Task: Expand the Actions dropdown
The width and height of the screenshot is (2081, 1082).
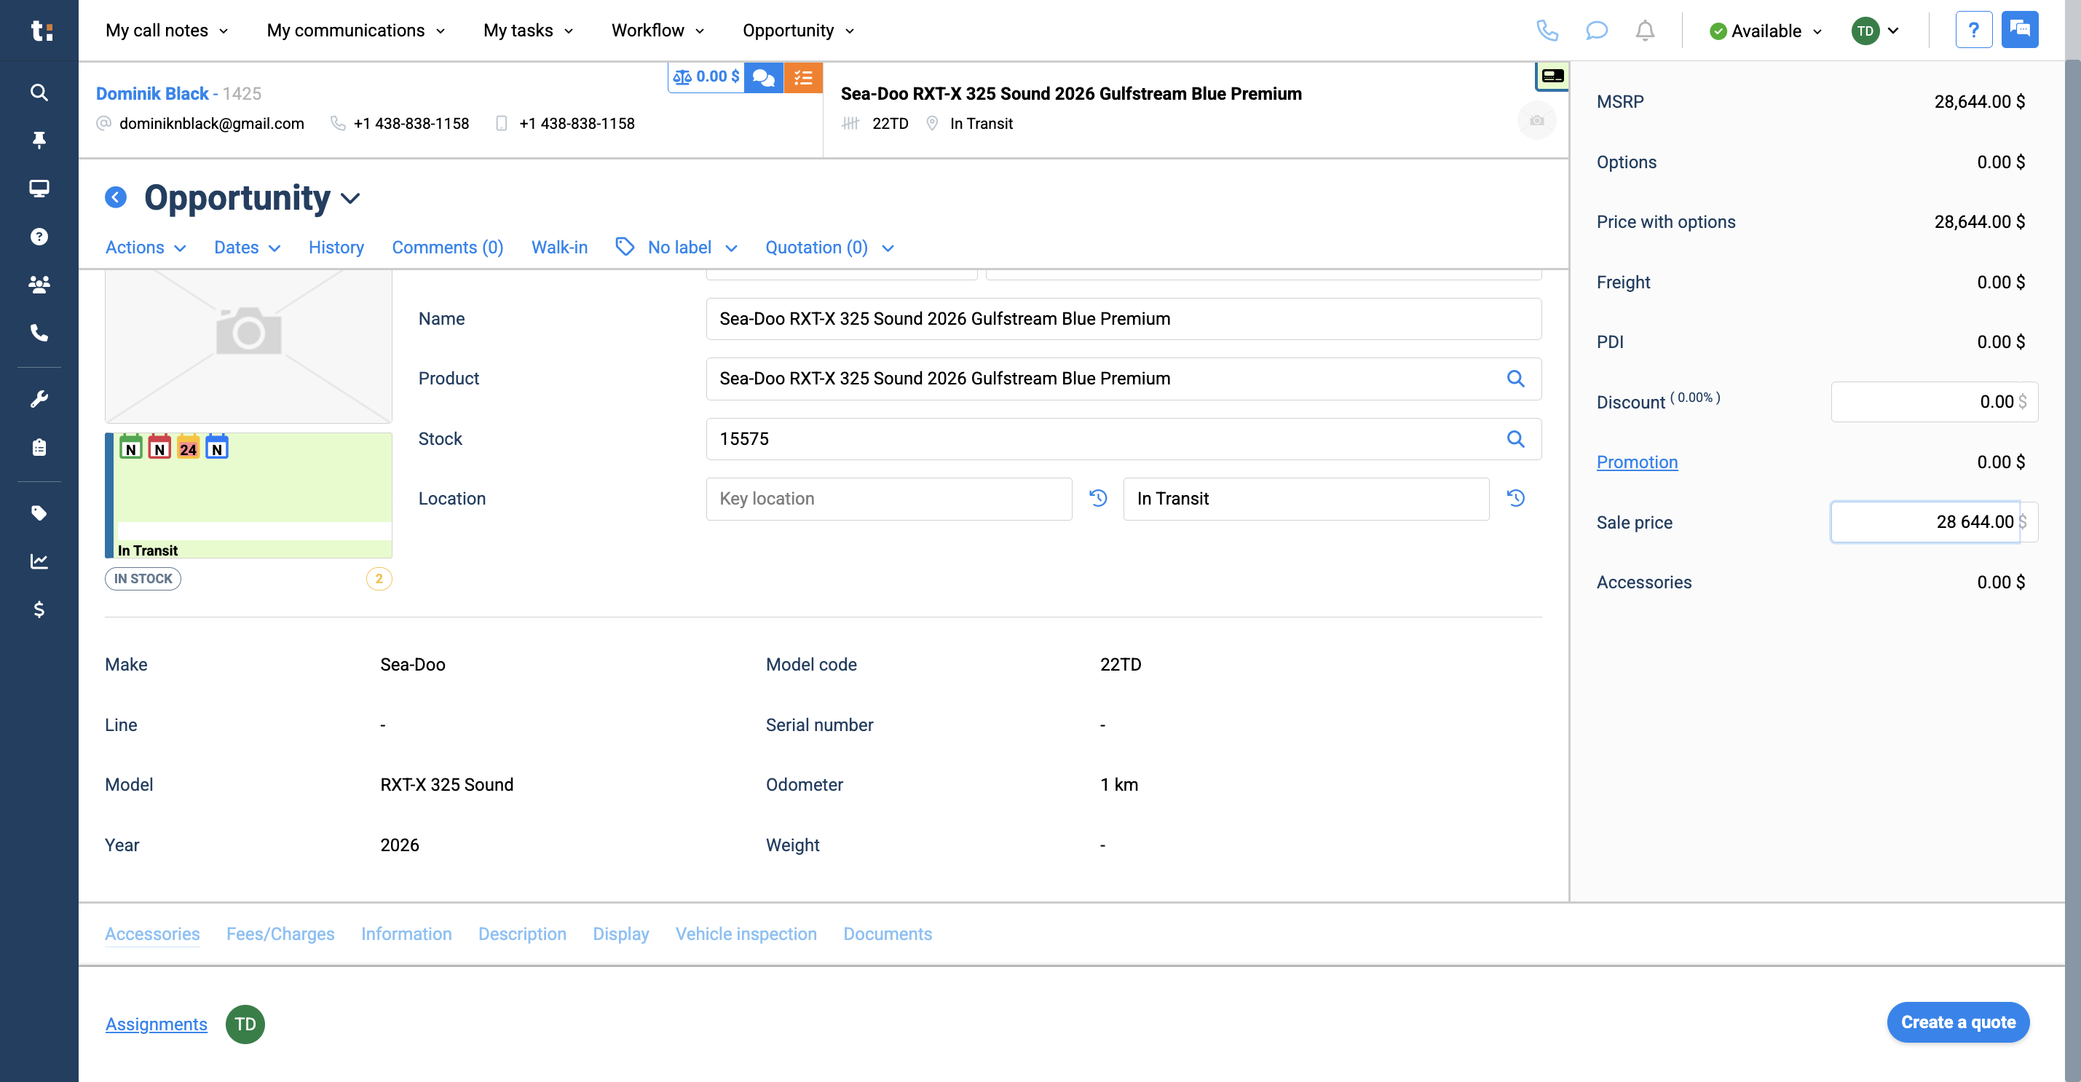Action: pyautogui.click(x=146, y=248)
